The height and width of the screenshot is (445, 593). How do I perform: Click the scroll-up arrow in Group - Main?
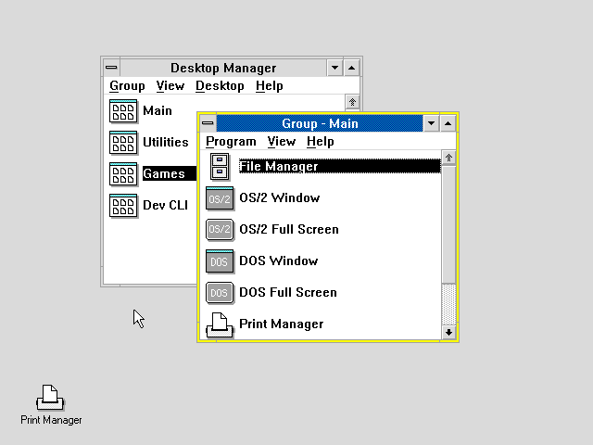(x=448, y=158)
